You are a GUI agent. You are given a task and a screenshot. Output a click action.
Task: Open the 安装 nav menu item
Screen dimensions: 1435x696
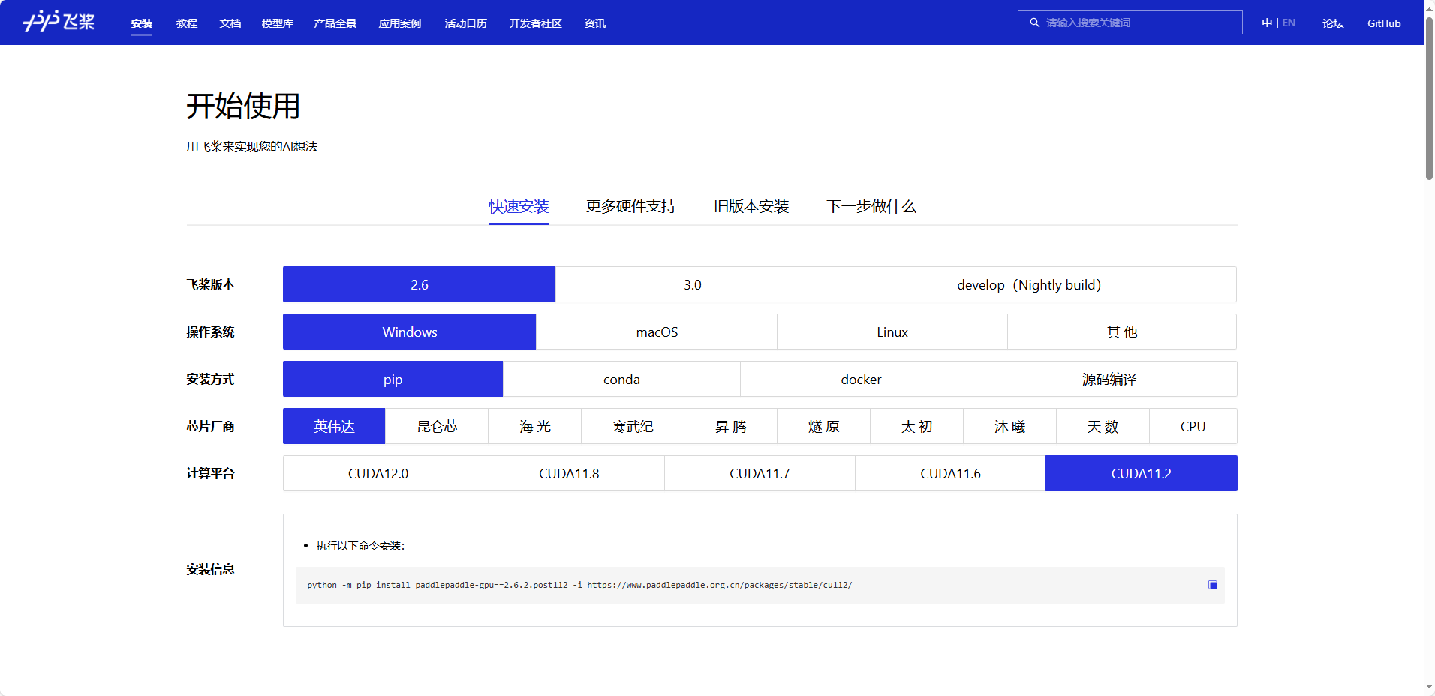coord(142,23)
